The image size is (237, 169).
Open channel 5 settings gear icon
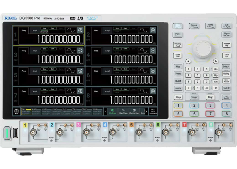pyautogui.click(x=80, y=71)
